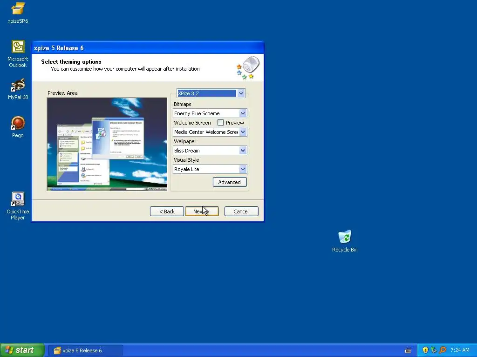
Task: Select the MyPal 68 desktop shortcut
Action: tap(18, 89)
